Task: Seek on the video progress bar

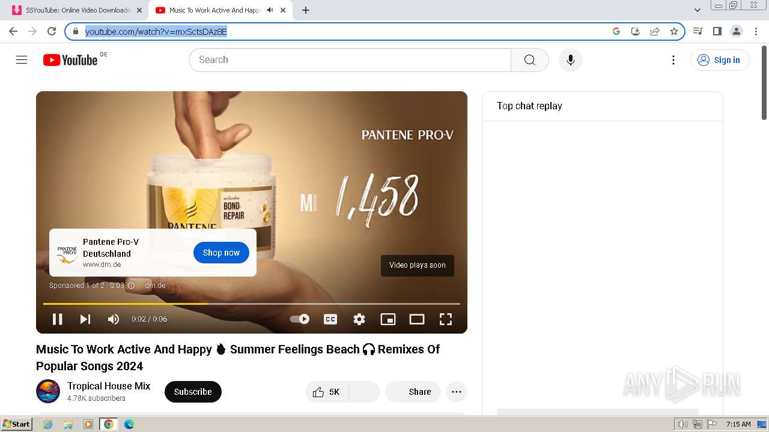Action: click(252, 304)
